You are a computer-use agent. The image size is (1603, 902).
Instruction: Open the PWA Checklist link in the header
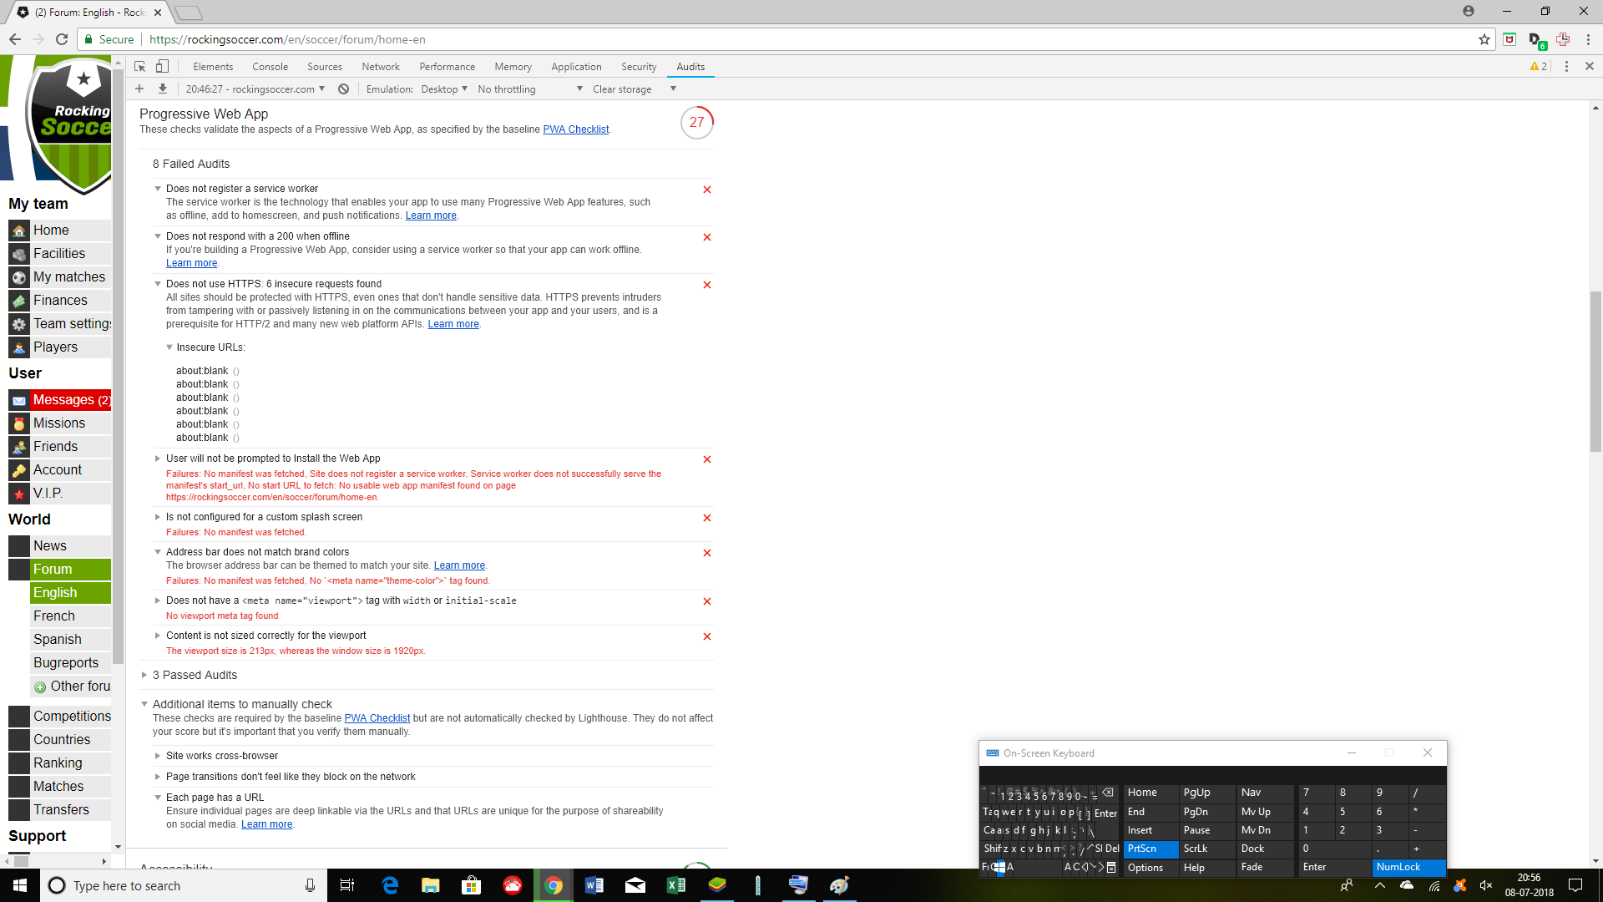pyautogui.click(x=576, y=129)
